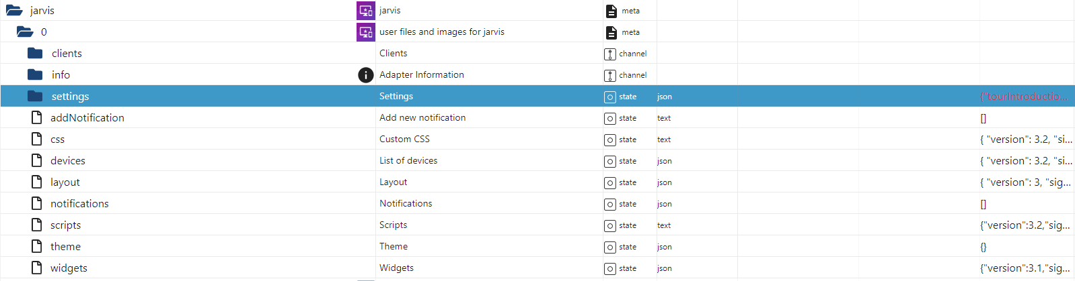Click the channel type icon for clients

click(610, 54)
